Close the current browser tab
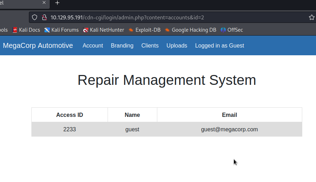This screenshot has height=182, width=316. point(44,3)
